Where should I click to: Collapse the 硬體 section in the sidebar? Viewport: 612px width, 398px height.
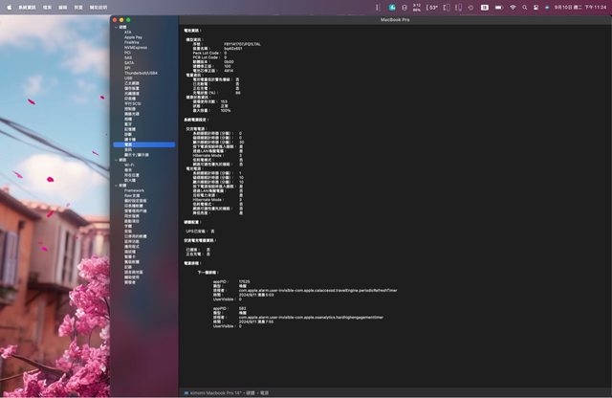click(116, 27)
